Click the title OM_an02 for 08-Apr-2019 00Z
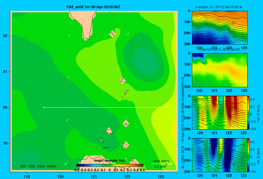Screen dimensions: 263x179 (x=93, y=7)
